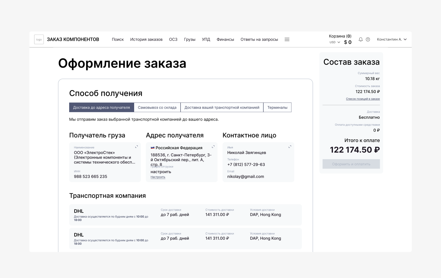Open the ОСЗ section
Image resolution: width=441 pixels, height=278 pixels.
coord(173,39)
